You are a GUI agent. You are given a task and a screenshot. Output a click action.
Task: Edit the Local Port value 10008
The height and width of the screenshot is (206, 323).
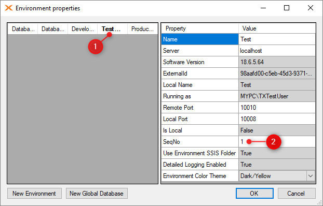[277, 119]
